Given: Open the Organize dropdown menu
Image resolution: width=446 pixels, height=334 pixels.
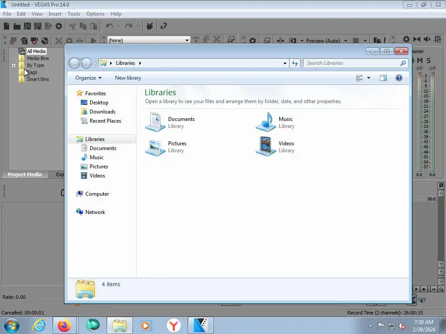Looking at the screenshot, I should pos(88,78).
